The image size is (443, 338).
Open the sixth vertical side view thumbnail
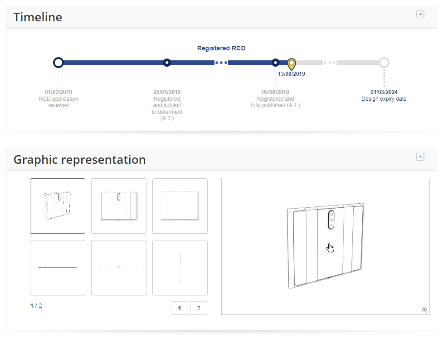point(180,268)
